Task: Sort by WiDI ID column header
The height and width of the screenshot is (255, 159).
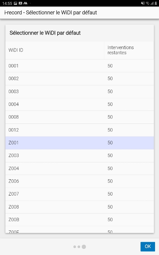Action: 55,50
